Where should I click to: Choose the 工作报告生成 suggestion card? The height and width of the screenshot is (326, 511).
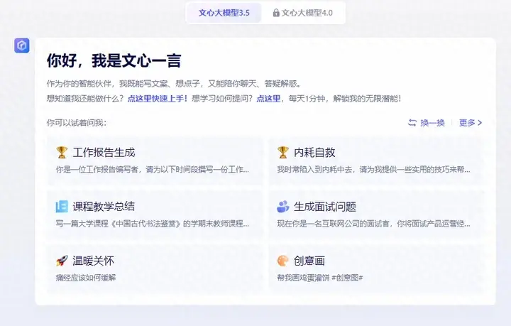[155, 161]
